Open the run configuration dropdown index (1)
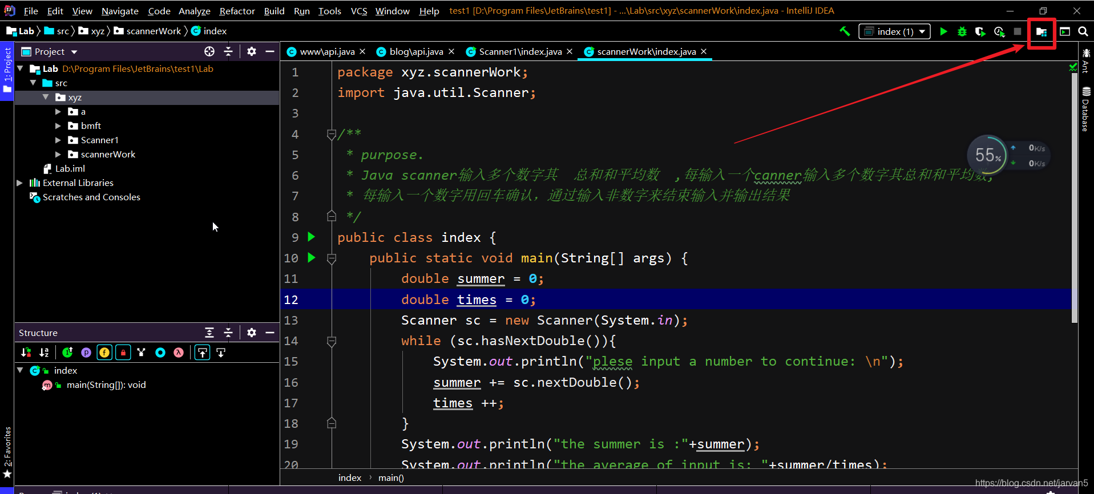1094x494 pixels. tap(894, 31)
